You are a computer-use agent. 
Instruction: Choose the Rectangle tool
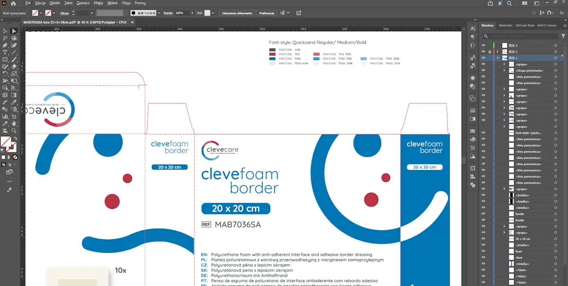pyautogui.click(x=5, y=60)
